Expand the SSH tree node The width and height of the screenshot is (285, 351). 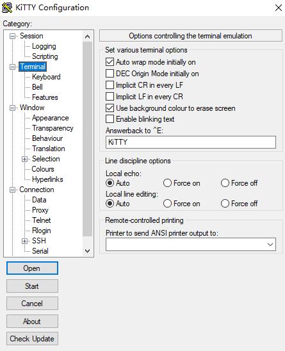[x=24, y=241]
